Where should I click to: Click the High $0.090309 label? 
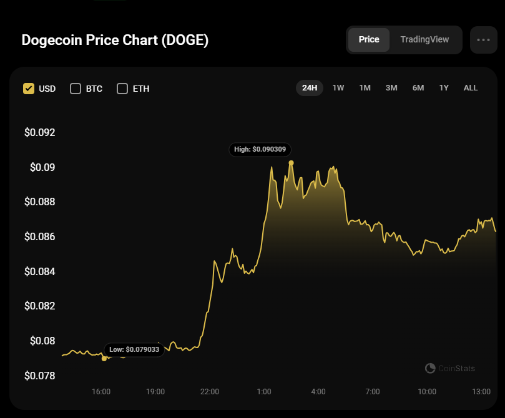[260, 149]
